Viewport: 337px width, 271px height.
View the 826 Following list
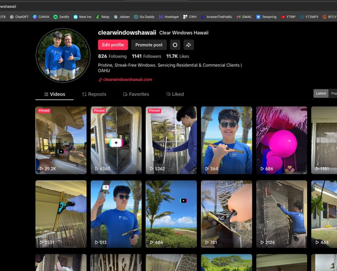tap(112, 56)
